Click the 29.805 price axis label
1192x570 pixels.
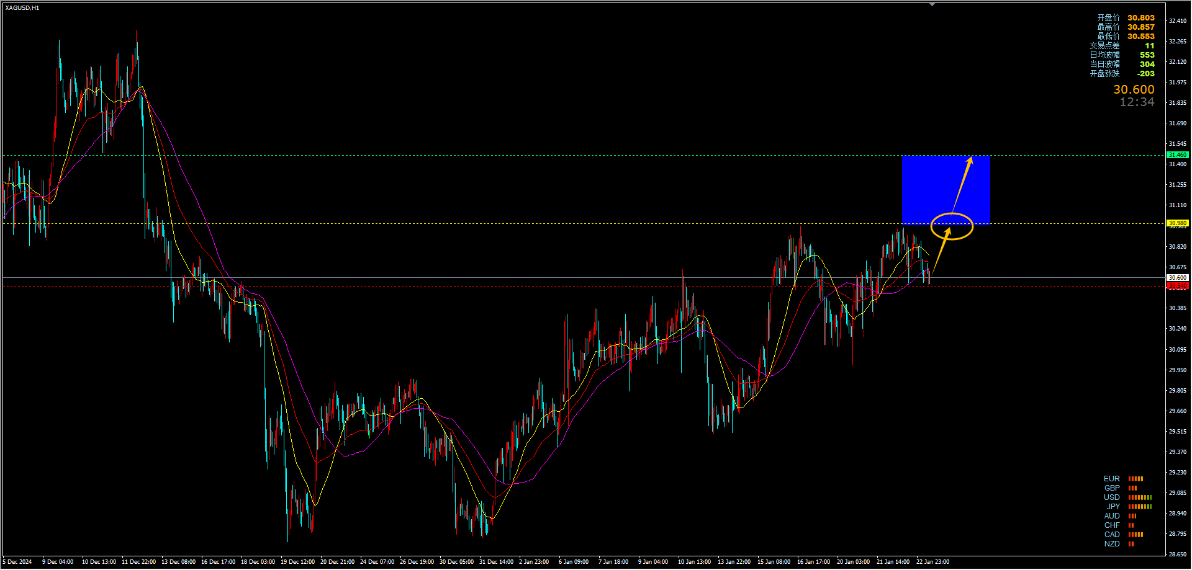(1178, 391)
